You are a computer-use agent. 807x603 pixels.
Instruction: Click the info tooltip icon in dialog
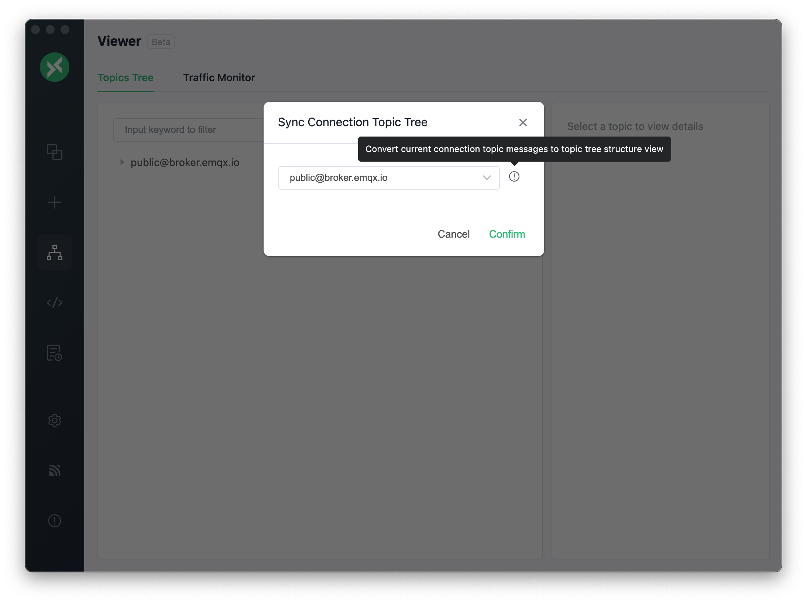[514, 177]
